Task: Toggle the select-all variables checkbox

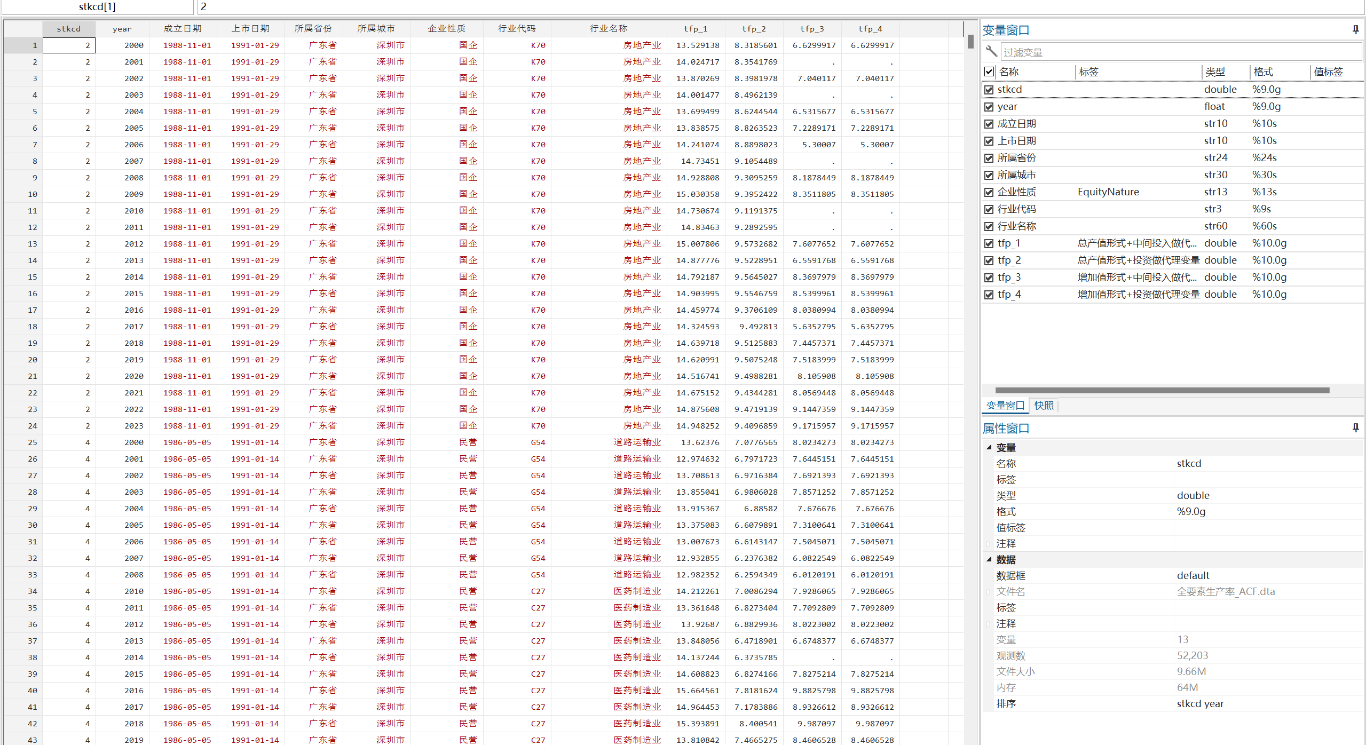Action: click(989, 72)
